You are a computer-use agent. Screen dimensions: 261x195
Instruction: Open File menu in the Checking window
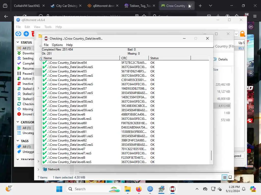pyautogui.click(x=46, y=45)
